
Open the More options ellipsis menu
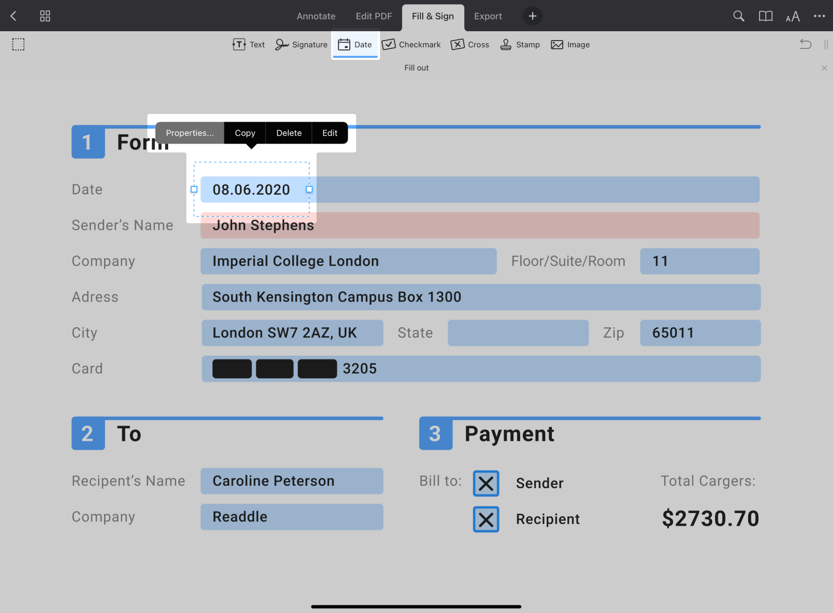click(819, 16)
